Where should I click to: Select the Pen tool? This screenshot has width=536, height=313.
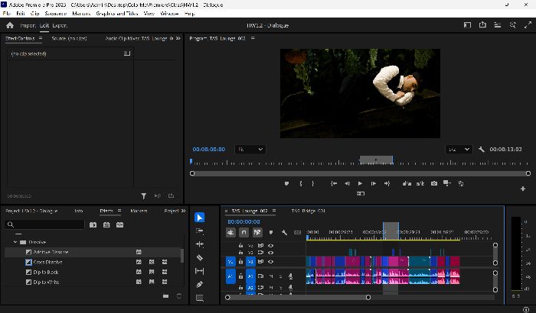(x=200, y=284)
